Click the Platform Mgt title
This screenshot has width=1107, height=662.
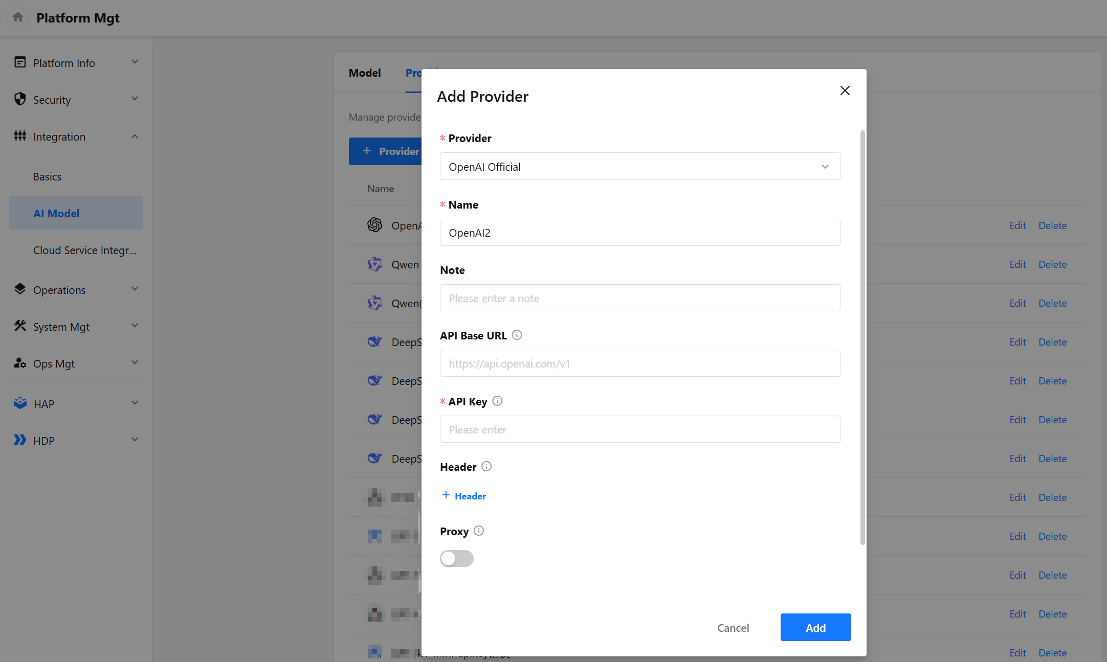(78, 17)
